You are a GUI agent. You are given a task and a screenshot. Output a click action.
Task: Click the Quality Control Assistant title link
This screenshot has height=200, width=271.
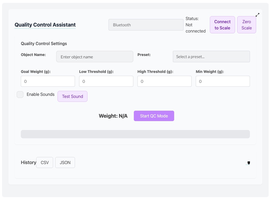tap(45, 25)
